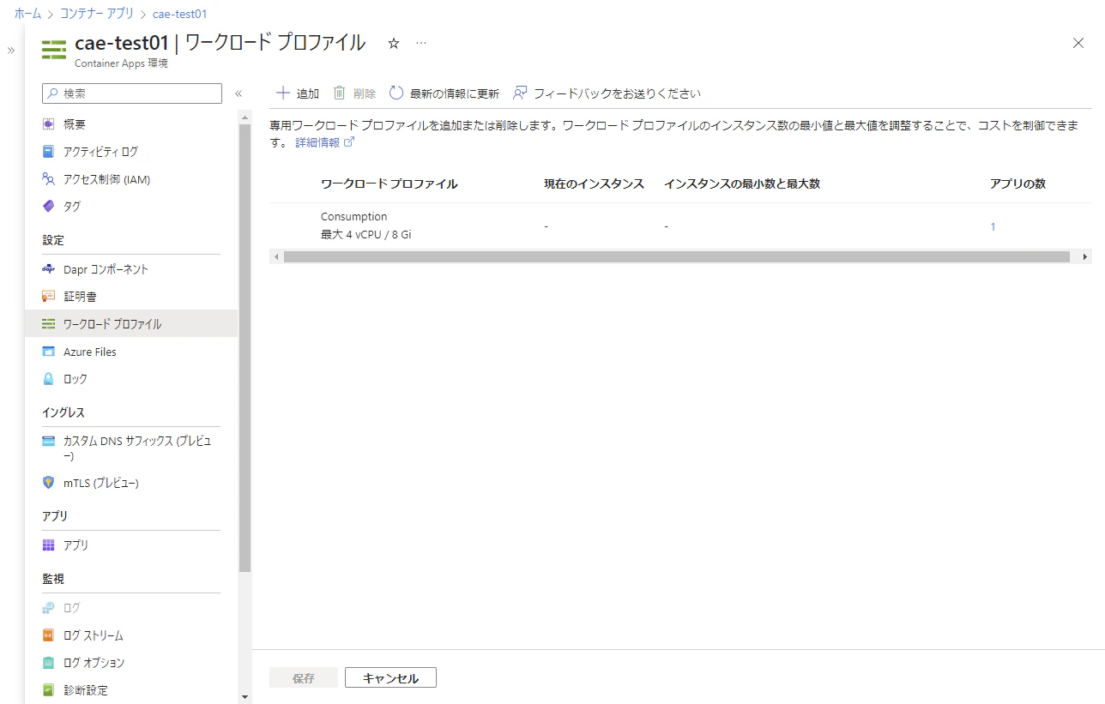Click the アクティビティ ログ notebook icon
The height and width of the screenshot is (704, 1105).
pos(49,152)
